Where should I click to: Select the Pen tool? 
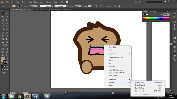[3, 20]
